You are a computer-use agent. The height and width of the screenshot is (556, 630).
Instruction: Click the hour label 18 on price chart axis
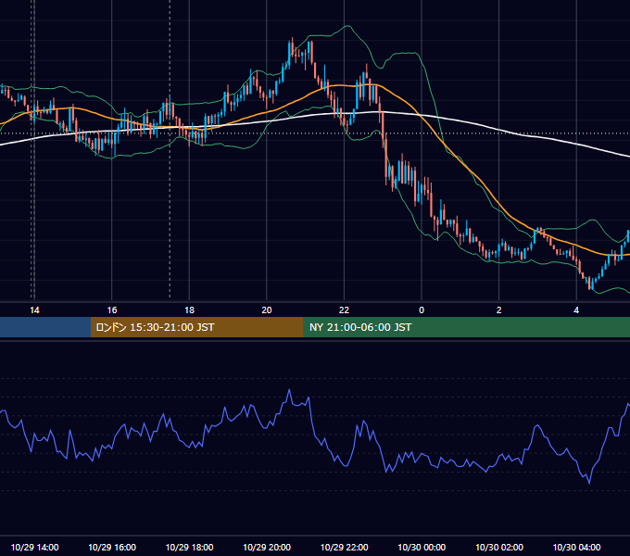[x=189, y=310]
